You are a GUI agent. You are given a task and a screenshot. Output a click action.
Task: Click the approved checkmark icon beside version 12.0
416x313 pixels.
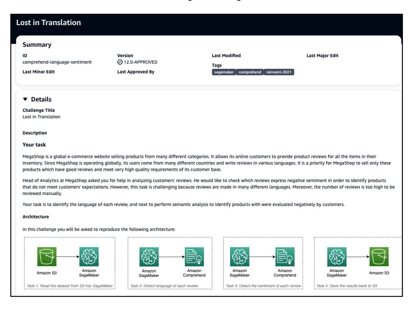tap(119, 62)
